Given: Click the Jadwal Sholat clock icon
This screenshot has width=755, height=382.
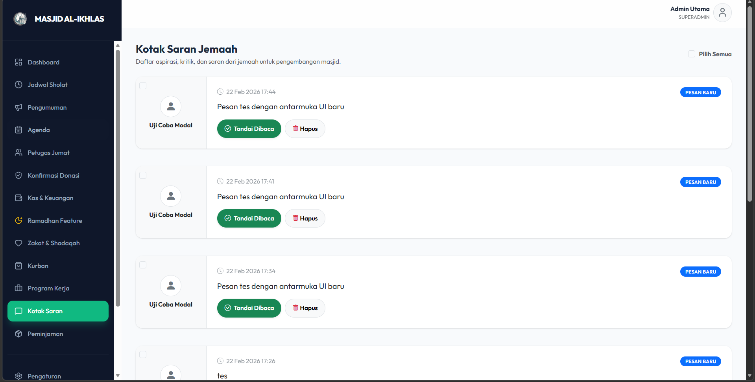Looking at the screenshot, I should click(18, 84).
